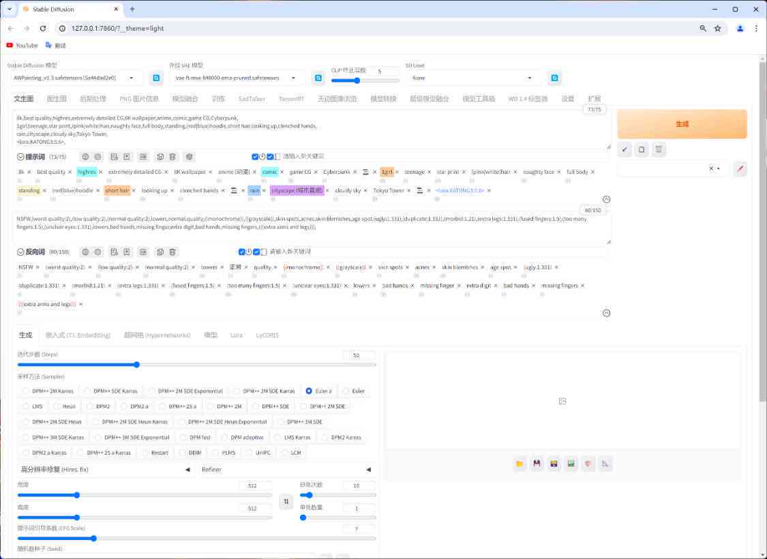The image size is (767, 559).
Task: Open the WD 1.4 tagger tab
Action: 528,99
